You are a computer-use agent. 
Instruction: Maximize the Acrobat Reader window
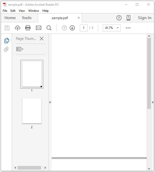tap(137, 4)
